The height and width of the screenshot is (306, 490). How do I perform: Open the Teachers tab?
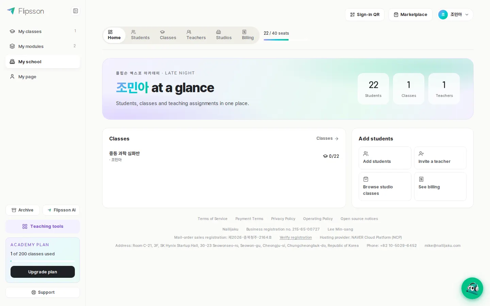[196, 35]
